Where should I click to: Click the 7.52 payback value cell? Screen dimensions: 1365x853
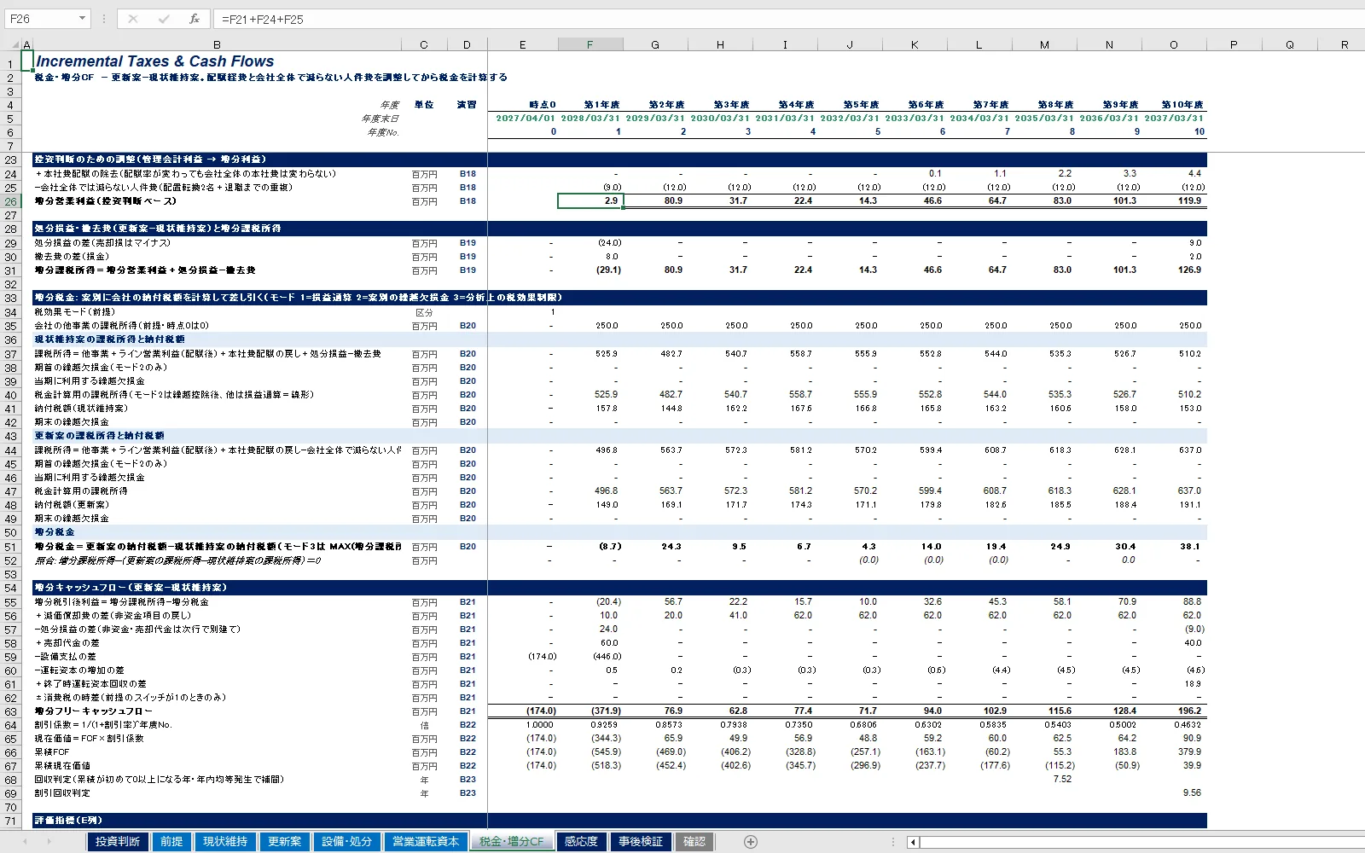(x=1044, y=779)
